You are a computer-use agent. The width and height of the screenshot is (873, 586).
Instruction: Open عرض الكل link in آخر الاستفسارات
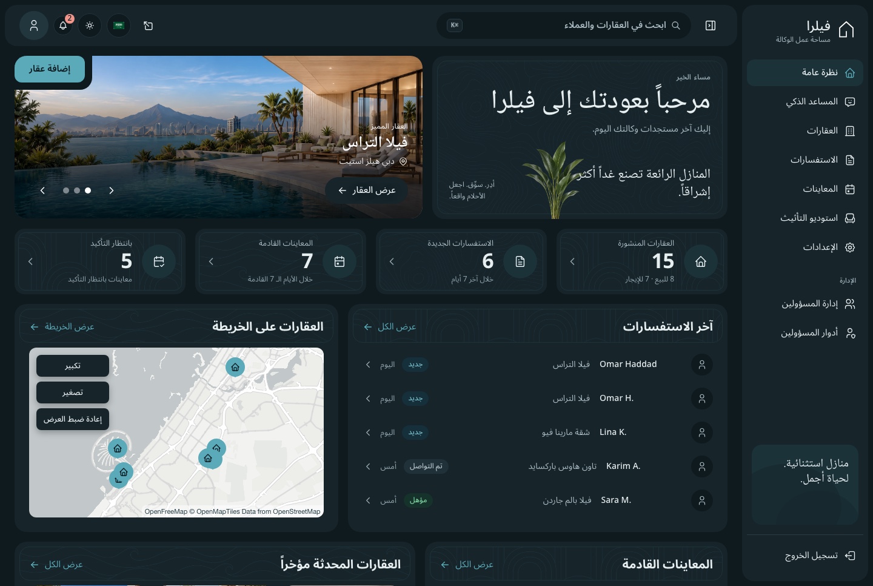point(390,327)
